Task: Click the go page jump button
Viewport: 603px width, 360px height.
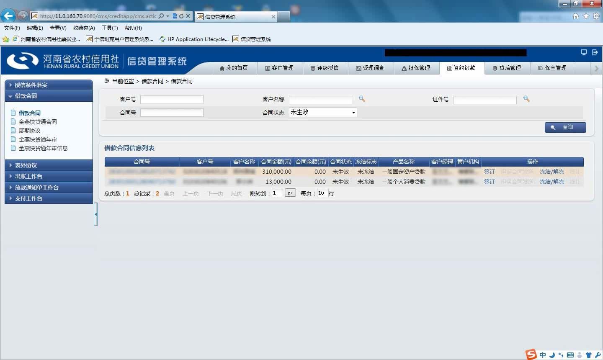Action: click(x=290, y=193)
